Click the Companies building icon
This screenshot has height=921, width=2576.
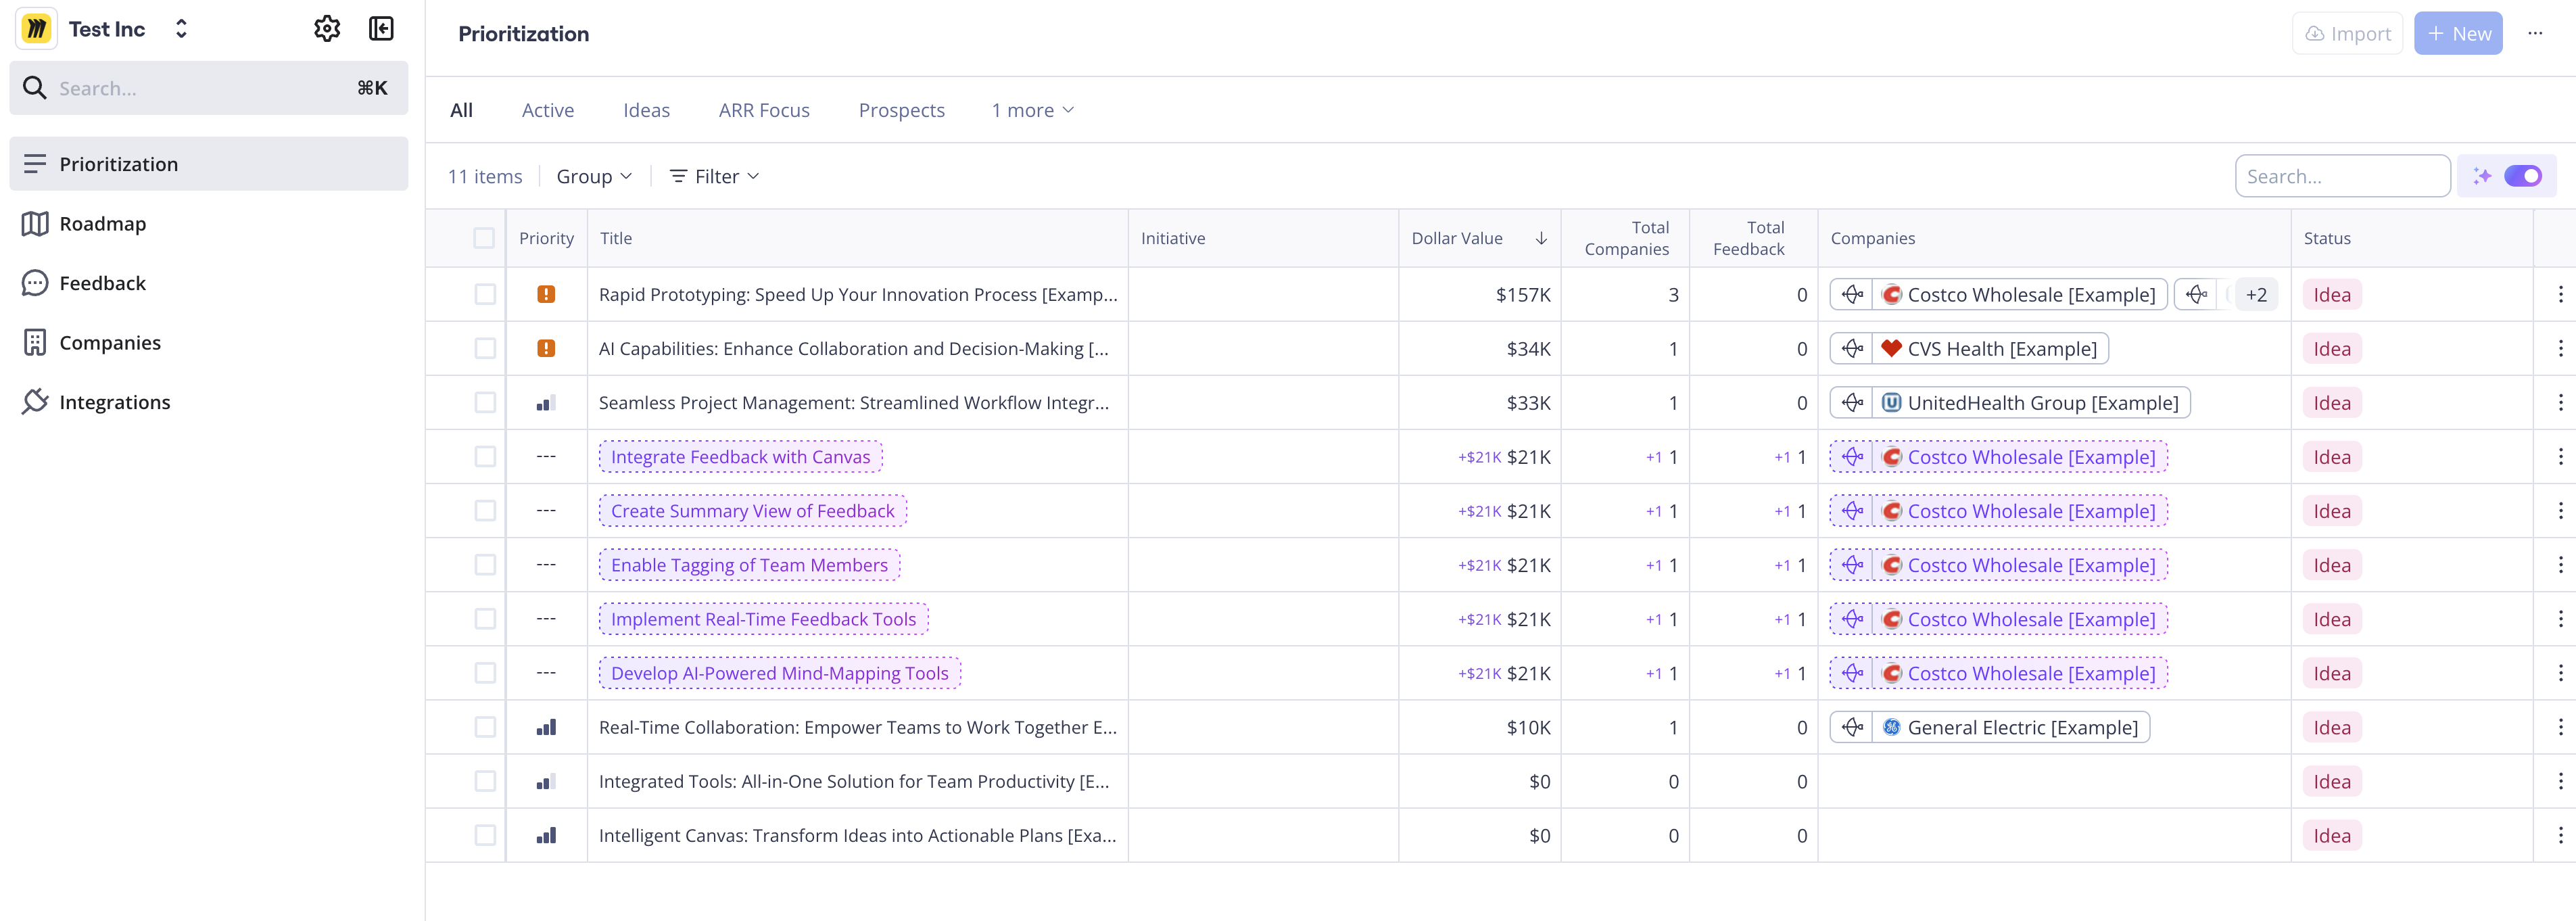click(35, 343)
